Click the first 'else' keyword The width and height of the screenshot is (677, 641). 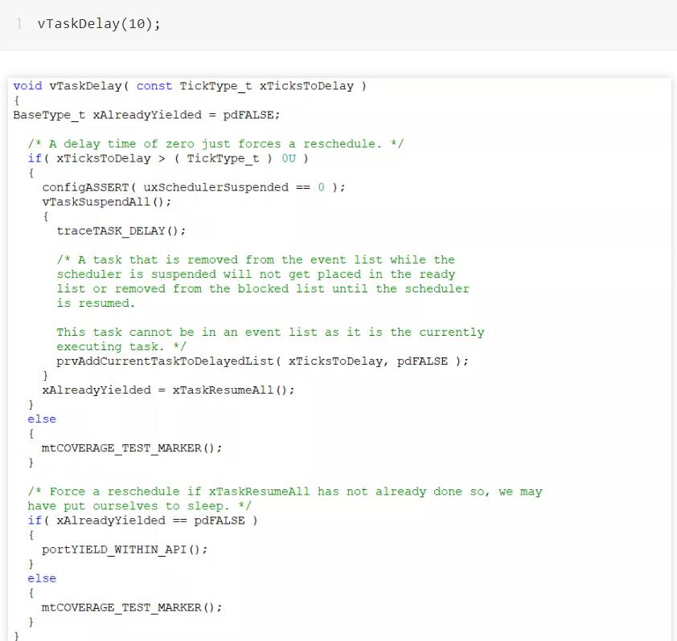tap(42, 418)
